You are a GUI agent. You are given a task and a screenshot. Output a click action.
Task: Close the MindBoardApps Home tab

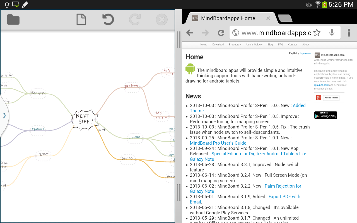click(x=268, y=18)
